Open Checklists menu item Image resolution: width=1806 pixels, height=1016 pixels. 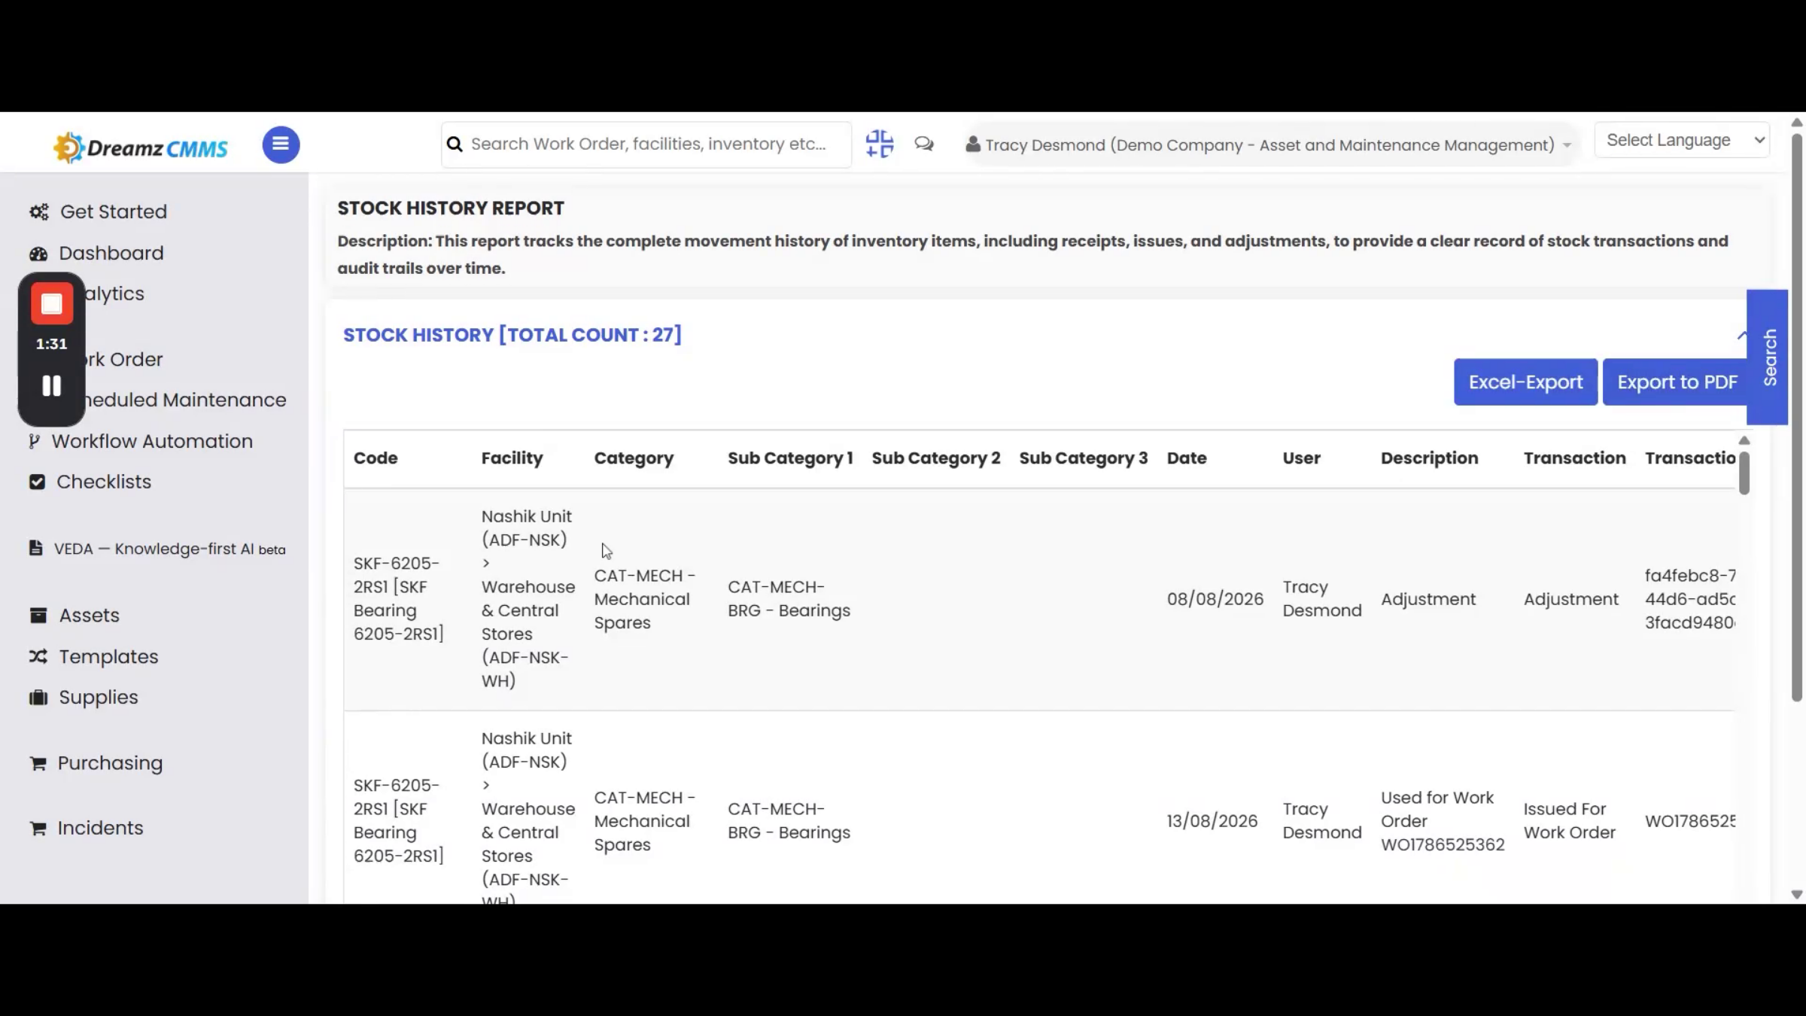click(104, 482)
